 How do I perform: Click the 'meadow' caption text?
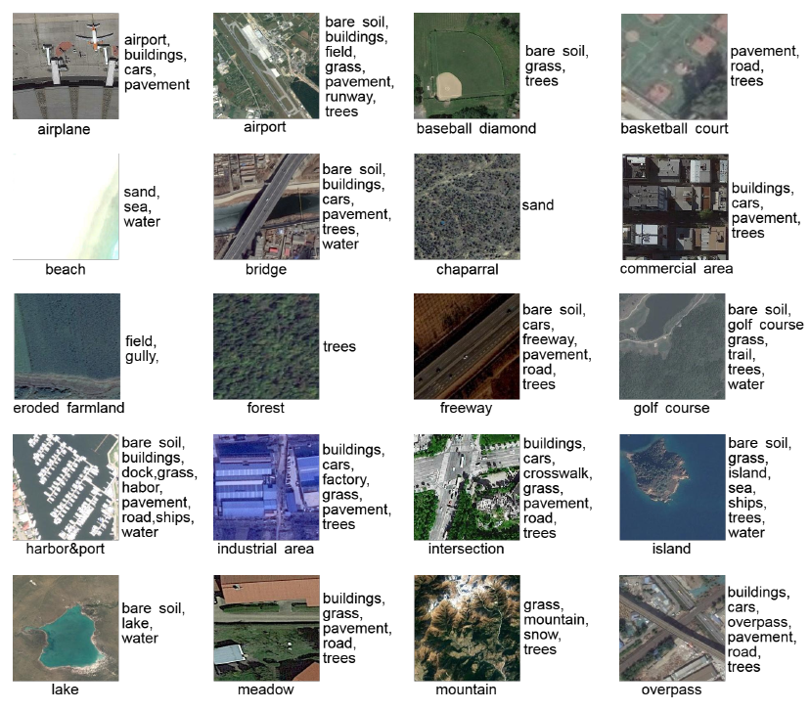pyautogui.click(x=266, y=689)
